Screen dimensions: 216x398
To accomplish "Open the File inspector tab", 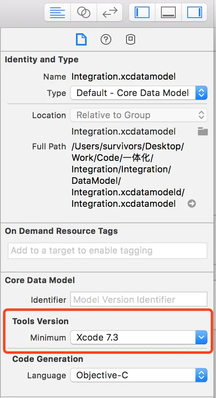I will pos(81,40).
